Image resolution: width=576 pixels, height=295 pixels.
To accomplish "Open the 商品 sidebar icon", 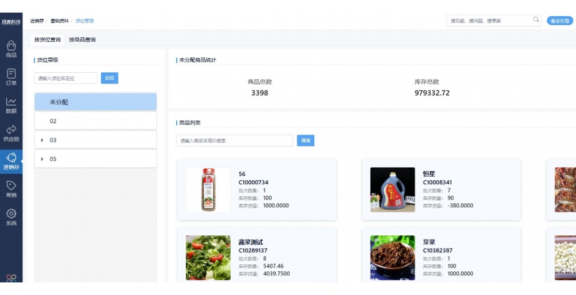I will pyautogui.click(x=11, y=49).
